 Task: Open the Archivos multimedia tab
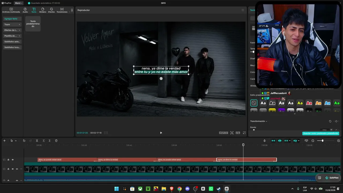11,10
